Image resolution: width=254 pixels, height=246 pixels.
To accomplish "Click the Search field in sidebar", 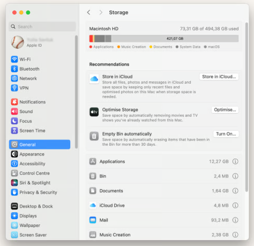I will click(42, 27).
